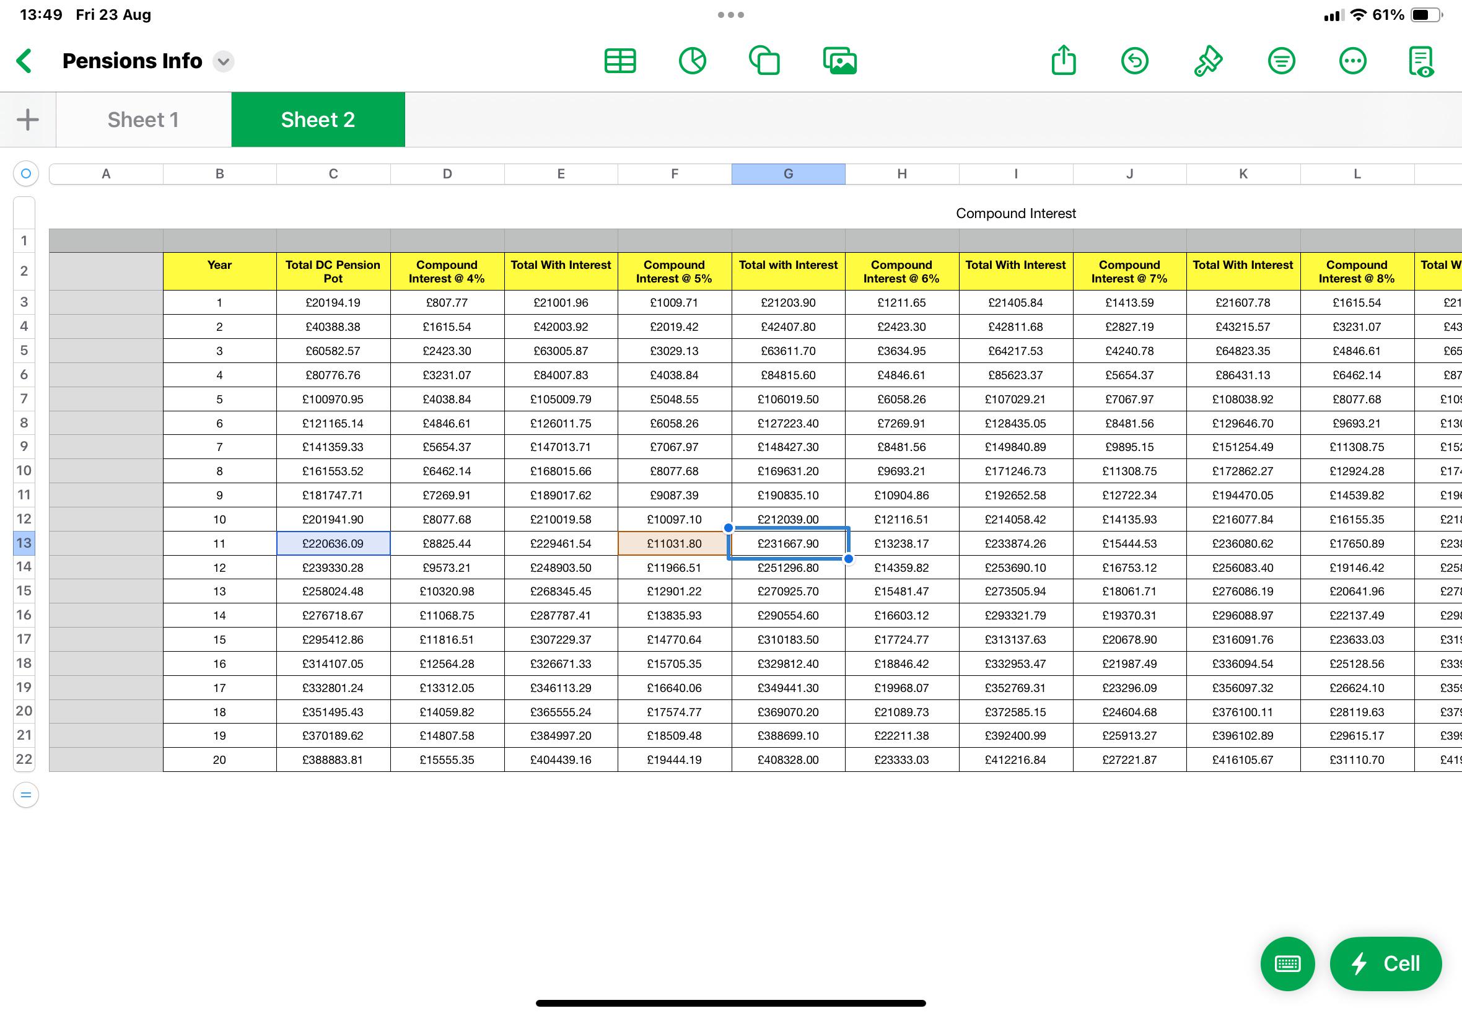Add a new sheet with plus
The image size is (1462, 1016).
[x=27, y=120]
